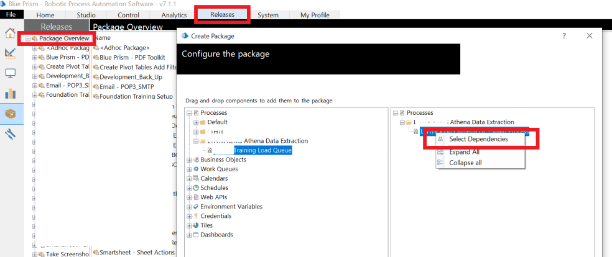Click the help question mark in dialog

click(564, 36)
